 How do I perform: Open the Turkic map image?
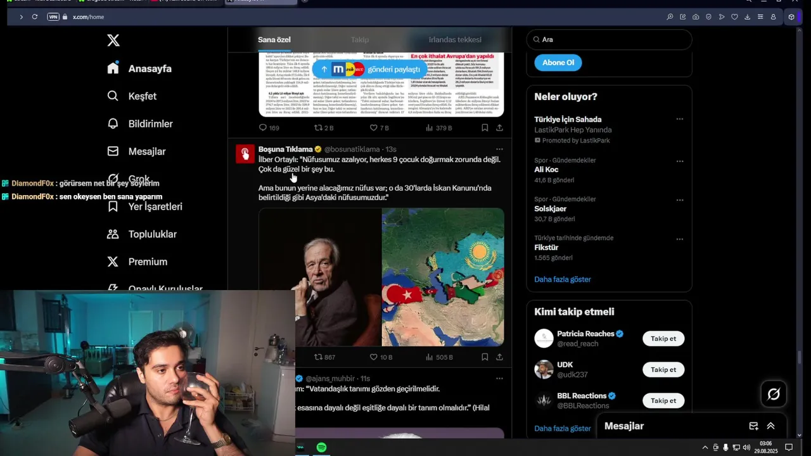(443, 277)
